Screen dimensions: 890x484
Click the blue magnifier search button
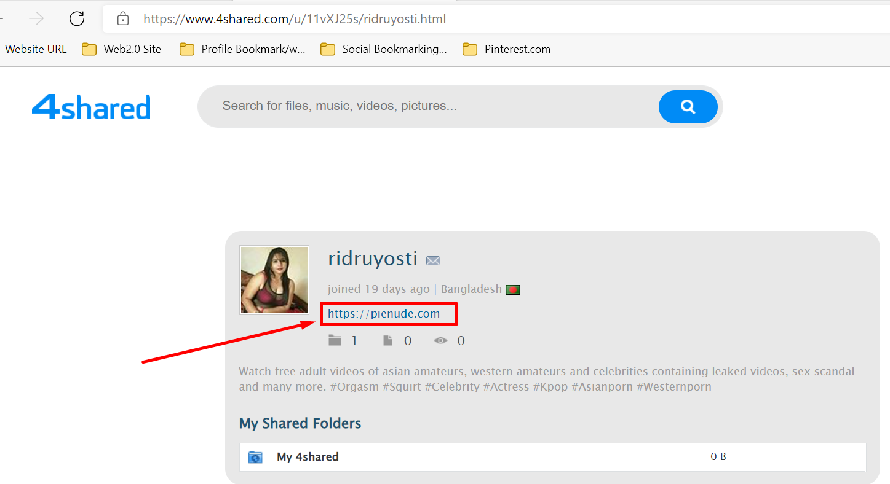pyautogui.click(x=688, y=107)
